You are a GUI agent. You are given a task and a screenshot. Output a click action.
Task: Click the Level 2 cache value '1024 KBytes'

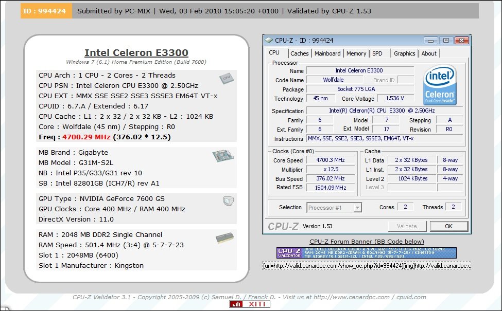(412, 178)
